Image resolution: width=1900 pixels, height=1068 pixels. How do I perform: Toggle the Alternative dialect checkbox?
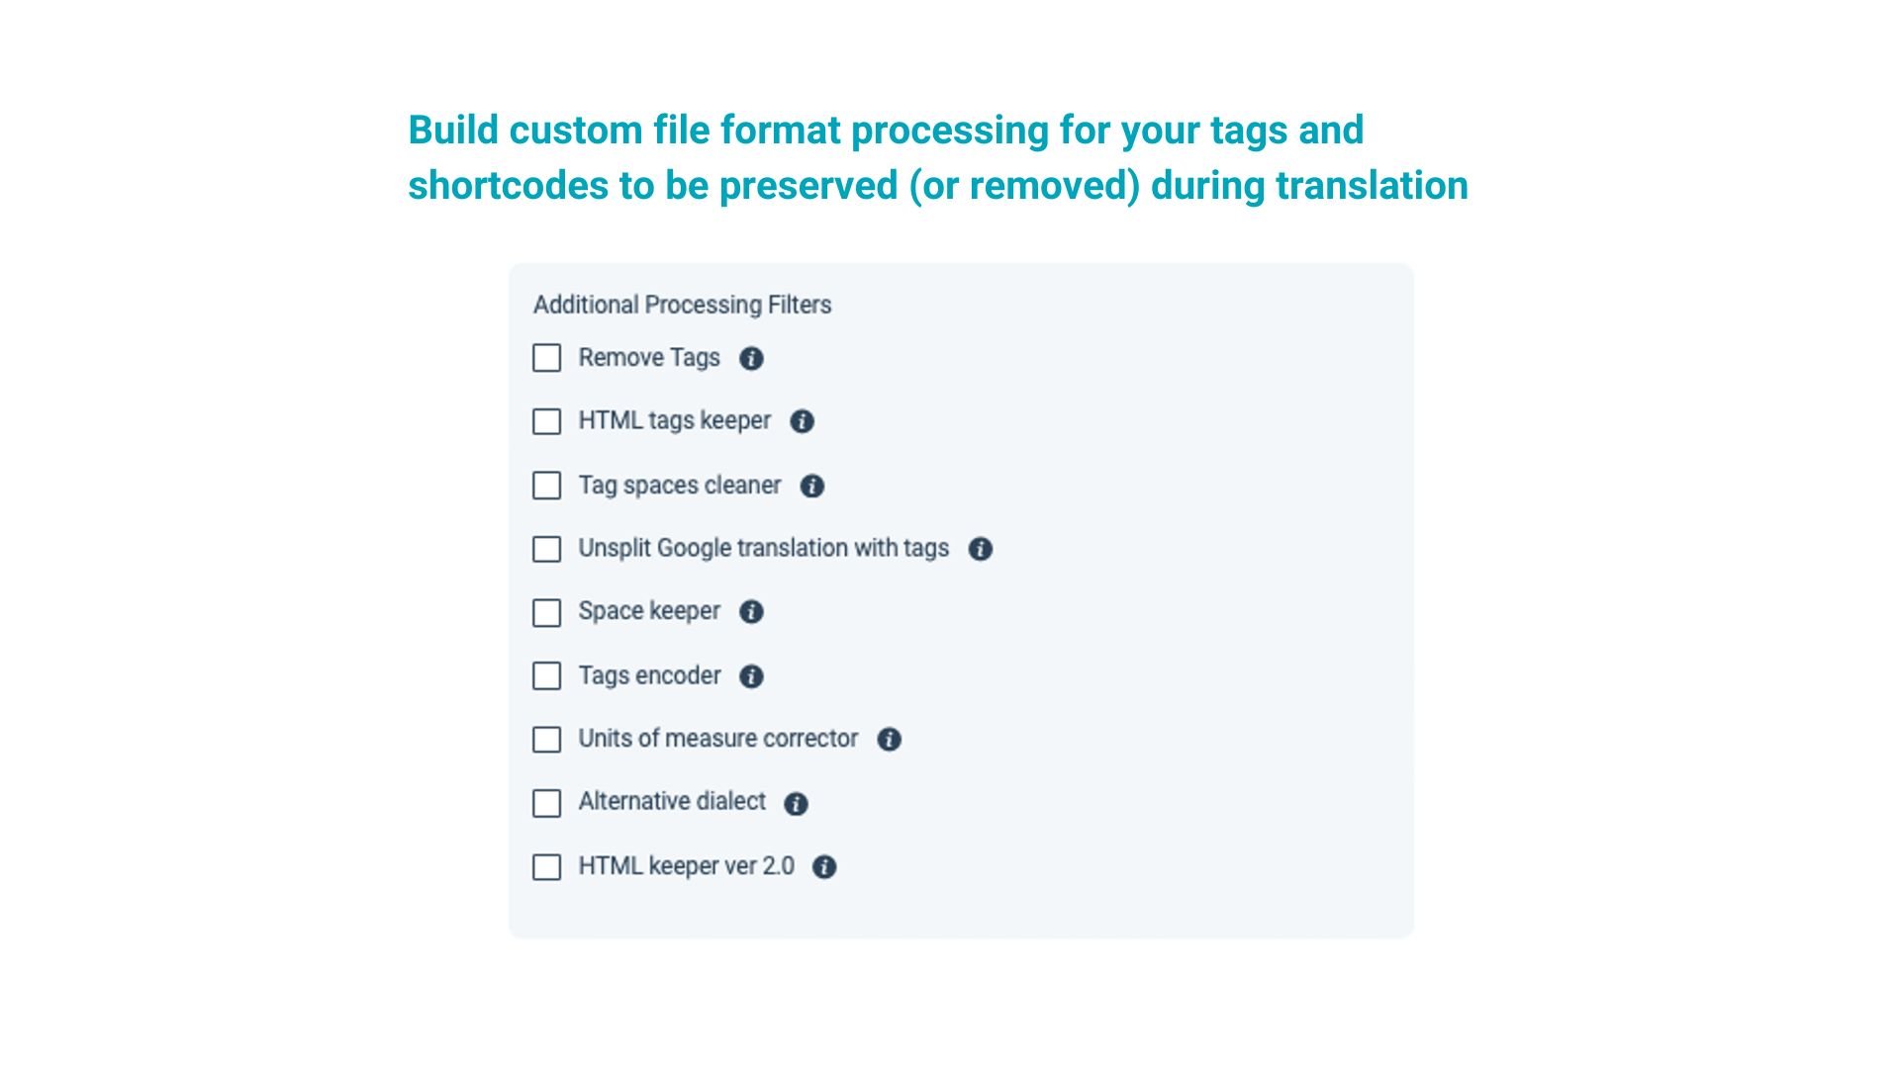(x=546, y=803)
